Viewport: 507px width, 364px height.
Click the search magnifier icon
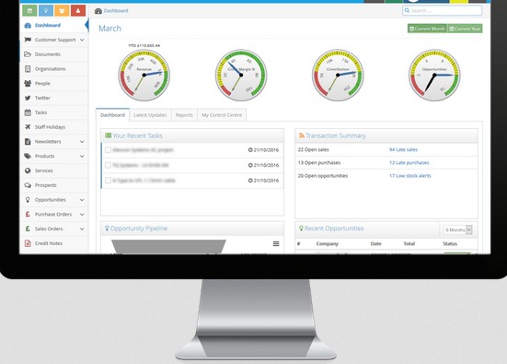(407, 10)
